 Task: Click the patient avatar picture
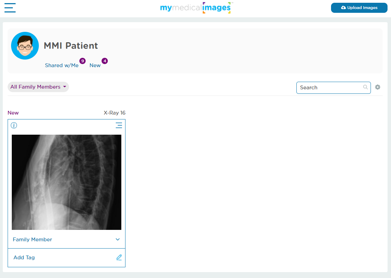tap(25, 46)
